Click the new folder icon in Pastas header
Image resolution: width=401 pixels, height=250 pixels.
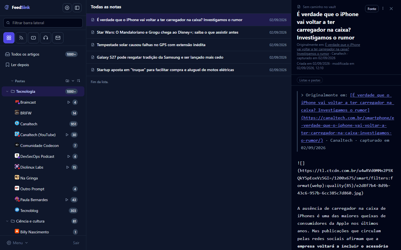[x=67, y=81]
